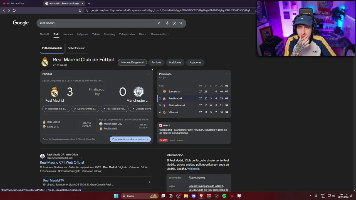Open search by image camera icon
The image size is (356, 200).
(x=174, y=23)
